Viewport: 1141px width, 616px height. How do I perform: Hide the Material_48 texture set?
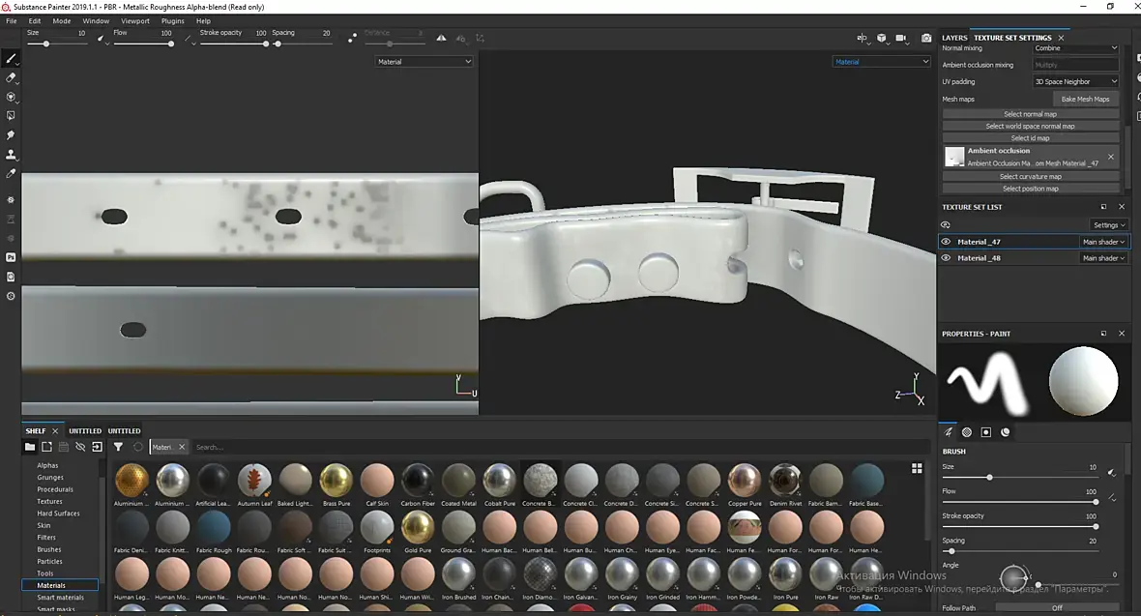click(946, 258)
